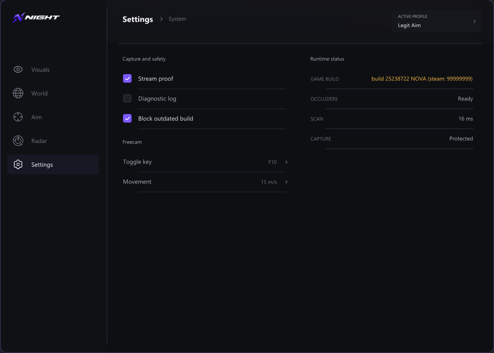The image size is (494, 353).
Task: Uncheck Block outdated build
Action: (127, 118)
